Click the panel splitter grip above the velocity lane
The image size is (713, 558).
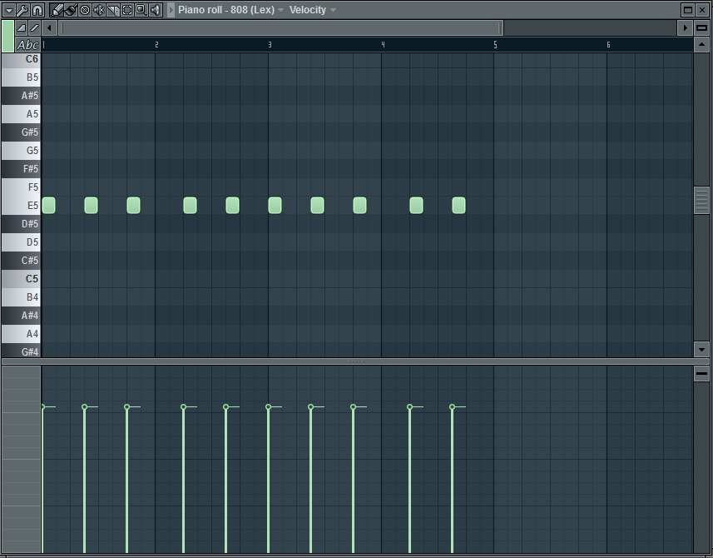coord(355,361)
